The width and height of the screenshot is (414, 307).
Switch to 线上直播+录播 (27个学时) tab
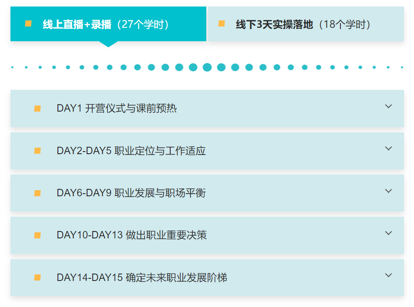click(106, 24)
